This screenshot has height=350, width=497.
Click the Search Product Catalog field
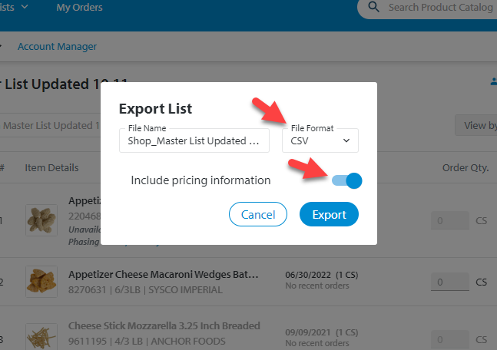(x=441, y=7)
